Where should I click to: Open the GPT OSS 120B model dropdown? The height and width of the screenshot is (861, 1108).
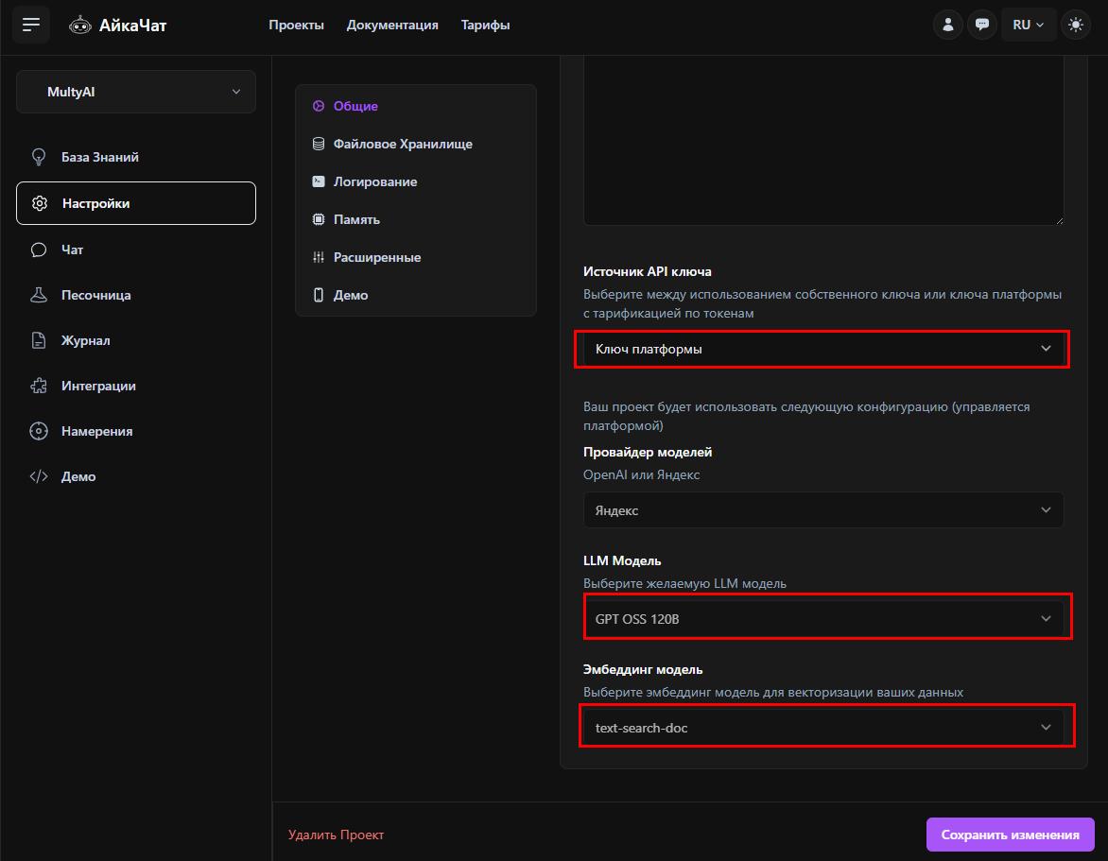pos(822,618)
